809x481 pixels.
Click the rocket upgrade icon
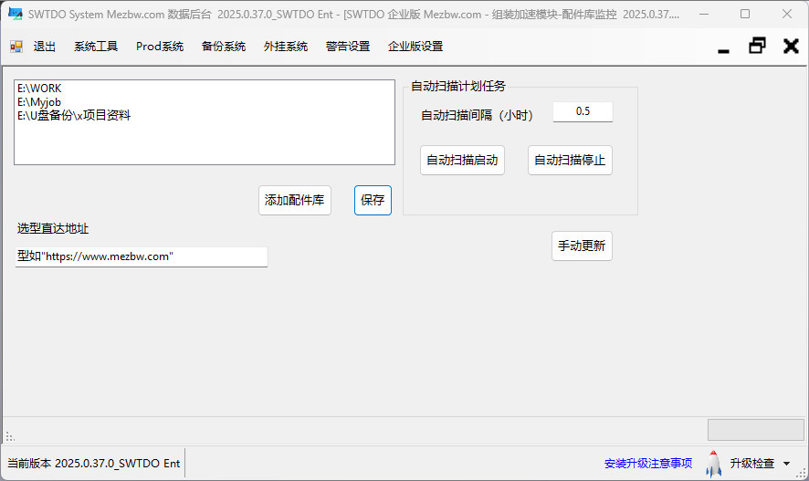713,464
